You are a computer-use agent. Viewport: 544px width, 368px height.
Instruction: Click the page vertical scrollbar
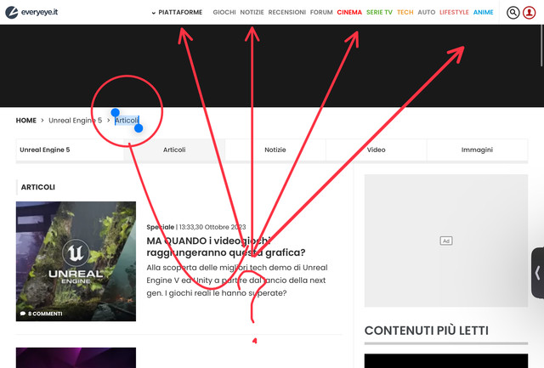tap(541, 45)
